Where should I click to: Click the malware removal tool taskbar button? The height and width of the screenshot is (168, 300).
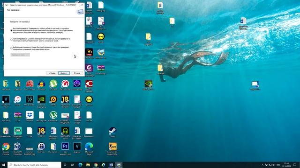pos(119,165)
